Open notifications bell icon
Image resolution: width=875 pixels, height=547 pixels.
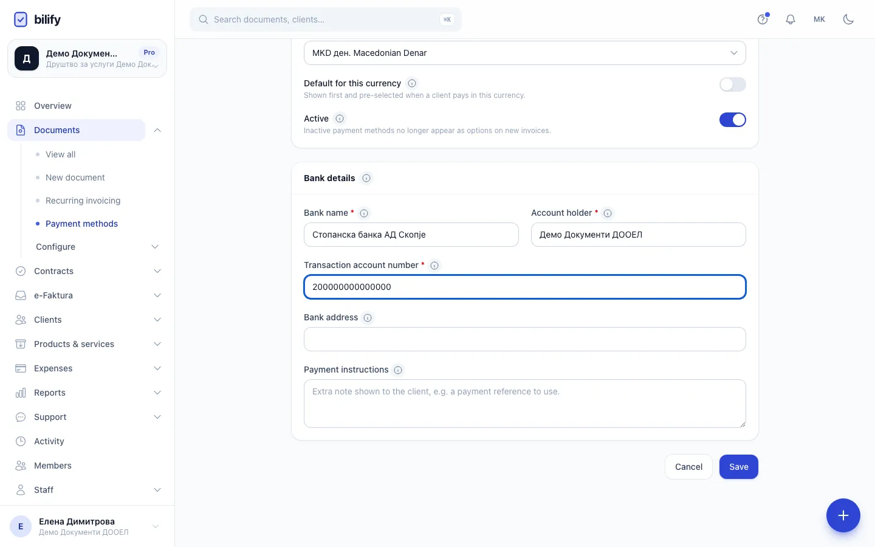tap(791, 19)
